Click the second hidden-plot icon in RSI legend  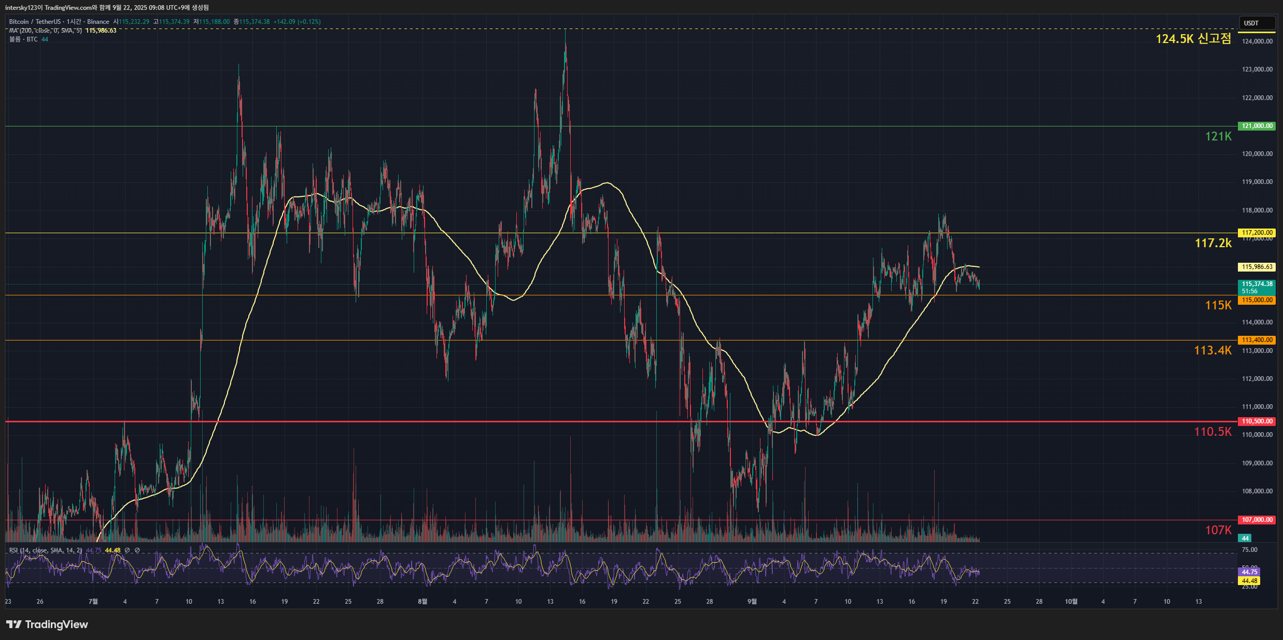[137, 550]
